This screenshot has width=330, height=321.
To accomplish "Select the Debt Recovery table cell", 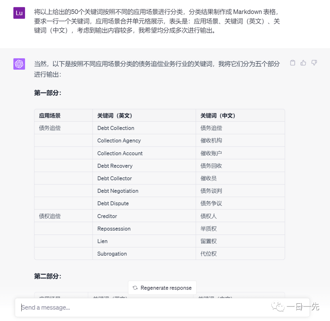I will click(x=115, y=166).
